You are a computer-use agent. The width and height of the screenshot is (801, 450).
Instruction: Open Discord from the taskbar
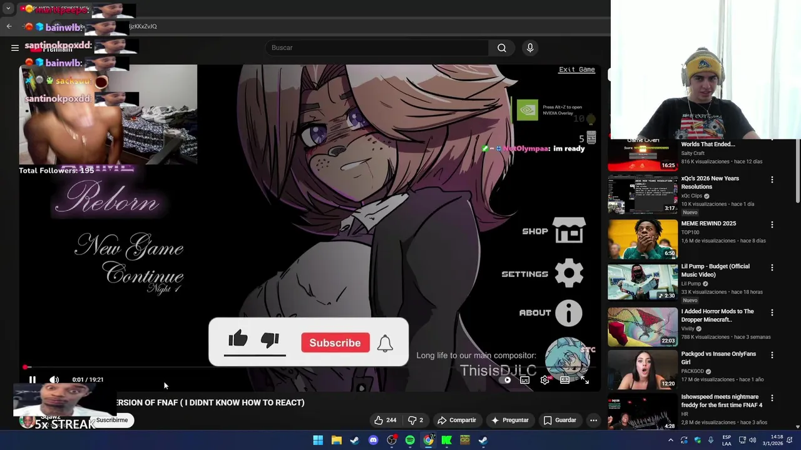coord(373,440)
